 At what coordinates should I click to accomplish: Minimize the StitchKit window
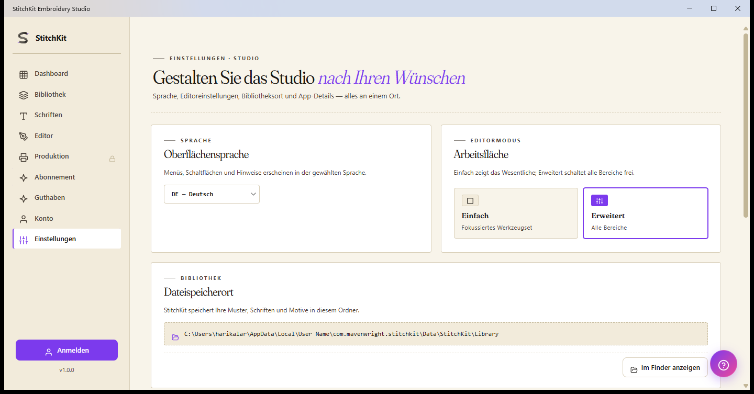(x=690, y=8)
